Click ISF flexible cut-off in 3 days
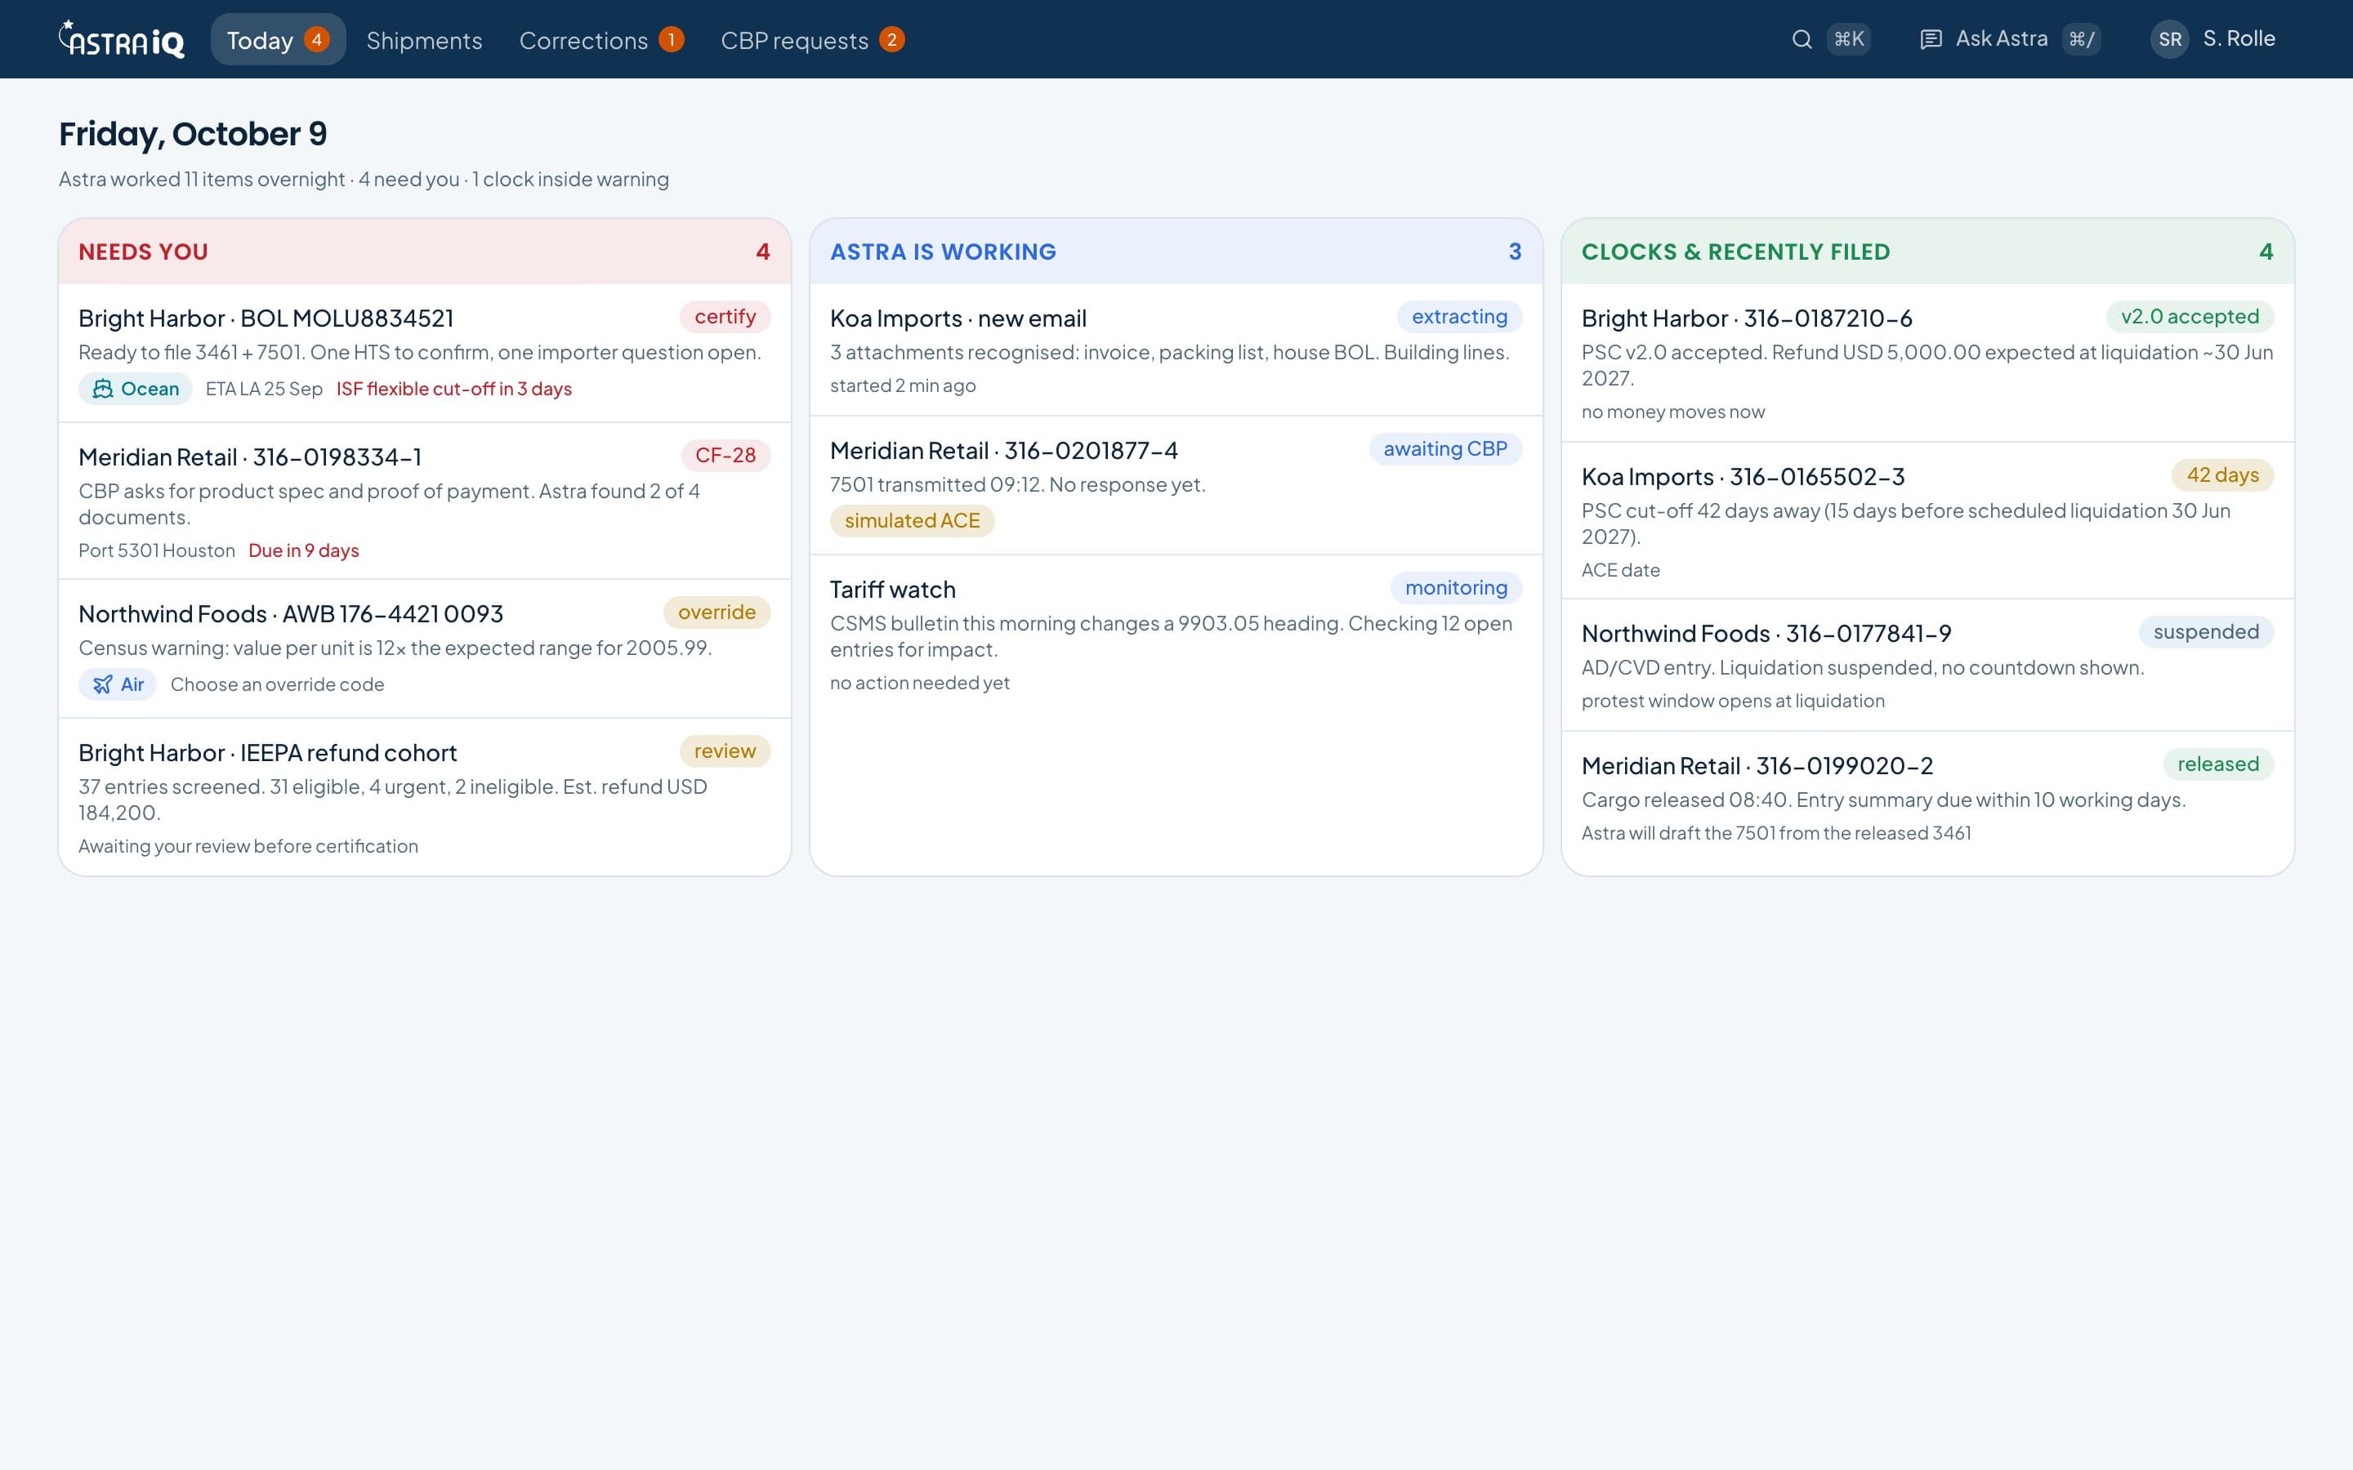Image resolution: width=2353 pixels, height=1470 pixels. click(454, 389)
